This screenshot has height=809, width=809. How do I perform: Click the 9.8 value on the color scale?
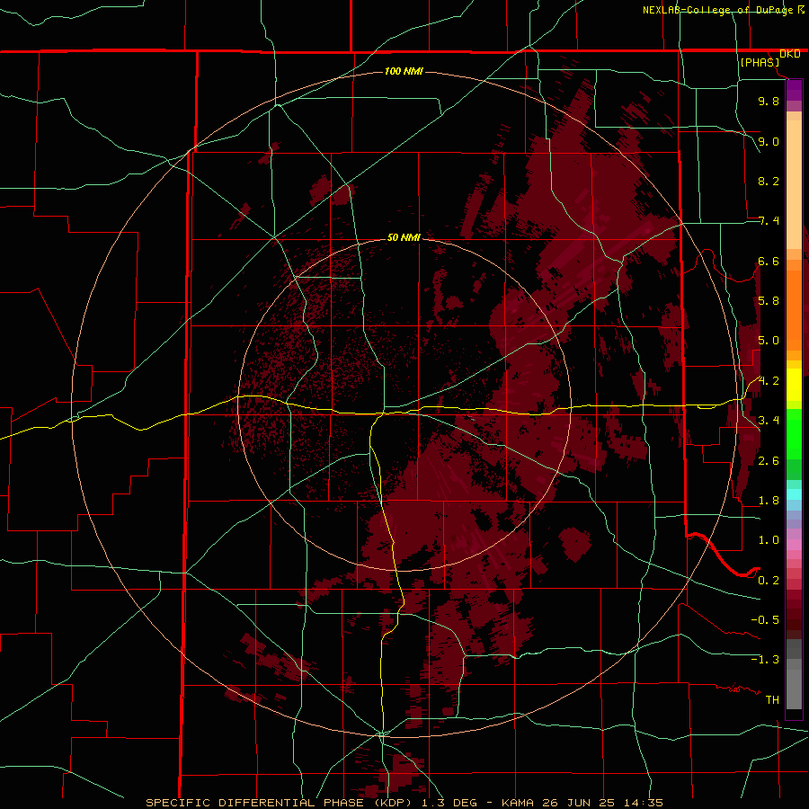[x=769, y=101]
